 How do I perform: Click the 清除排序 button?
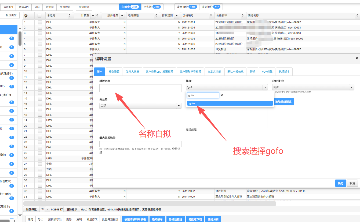72,209
